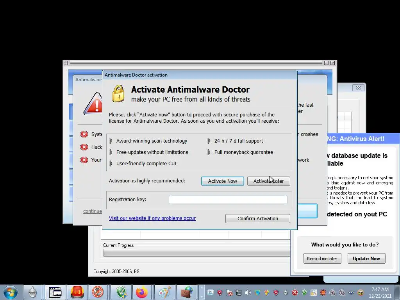
Task: Click the red X icon beside 'Your' row
Action: click(x=84, y=160)
